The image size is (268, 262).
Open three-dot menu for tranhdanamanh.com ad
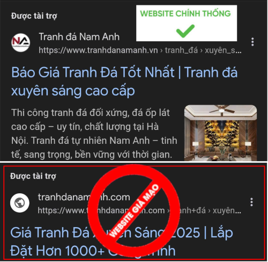point(251,202)
